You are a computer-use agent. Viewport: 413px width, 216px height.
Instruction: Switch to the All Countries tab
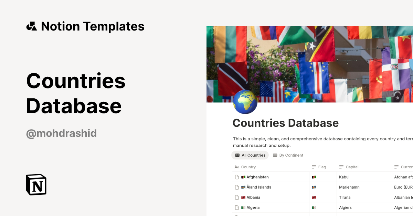(x=250, y=155)
